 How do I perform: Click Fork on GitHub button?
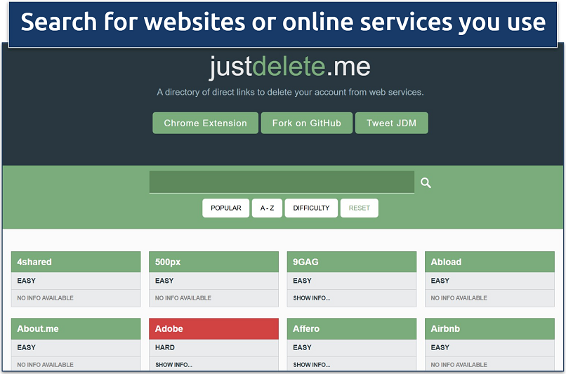[x=307, y=123]
